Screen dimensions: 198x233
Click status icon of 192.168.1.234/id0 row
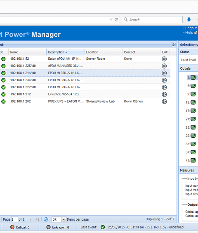(x=3, y=80)
